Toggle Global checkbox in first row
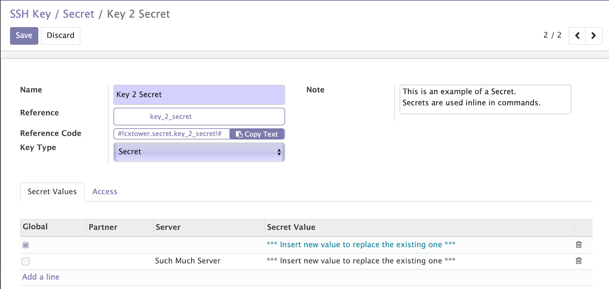This screenshot has height=289, width=609. point(26,245)
